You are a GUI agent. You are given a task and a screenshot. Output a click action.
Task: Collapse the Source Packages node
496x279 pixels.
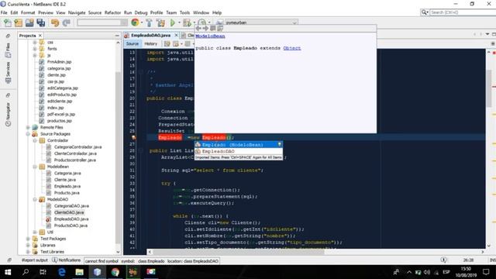coord(28,134)
